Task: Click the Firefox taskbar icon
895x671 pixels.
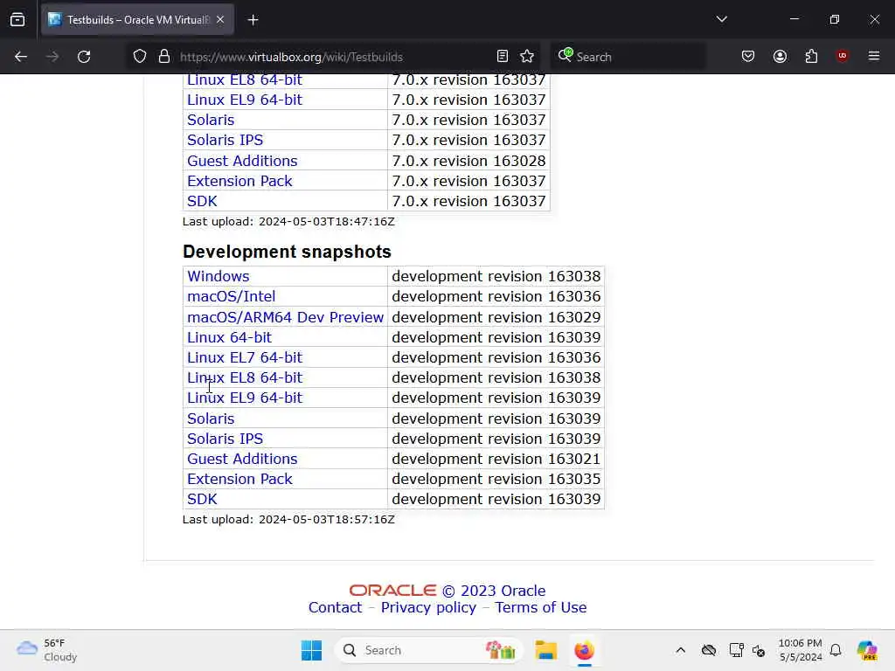Action: [x=584, y=650]
